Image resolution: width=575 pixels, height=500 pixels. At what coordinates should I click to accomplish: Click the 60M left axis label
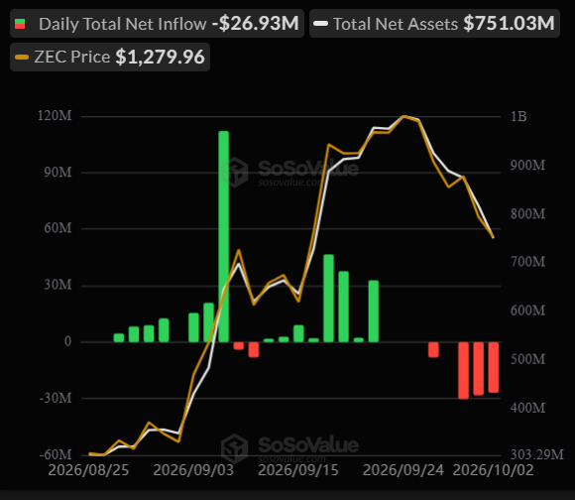(x=57, y=228)
